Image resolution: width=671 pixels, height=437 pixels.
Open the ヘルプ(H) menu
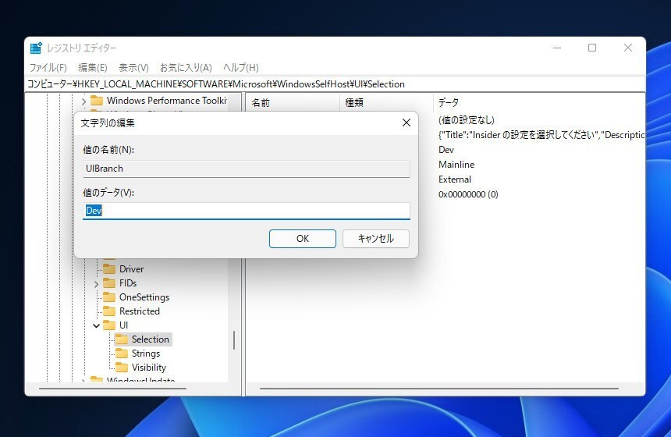pyautogui.click(x=241, y=68)
